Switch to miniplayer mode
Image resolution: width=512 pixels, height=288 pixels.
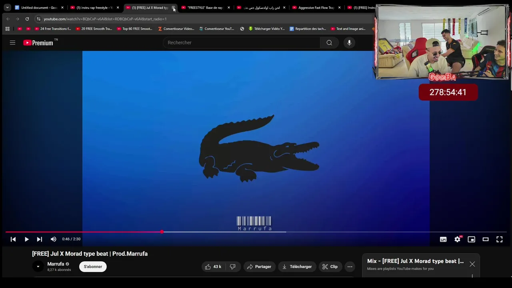(471, 239)
